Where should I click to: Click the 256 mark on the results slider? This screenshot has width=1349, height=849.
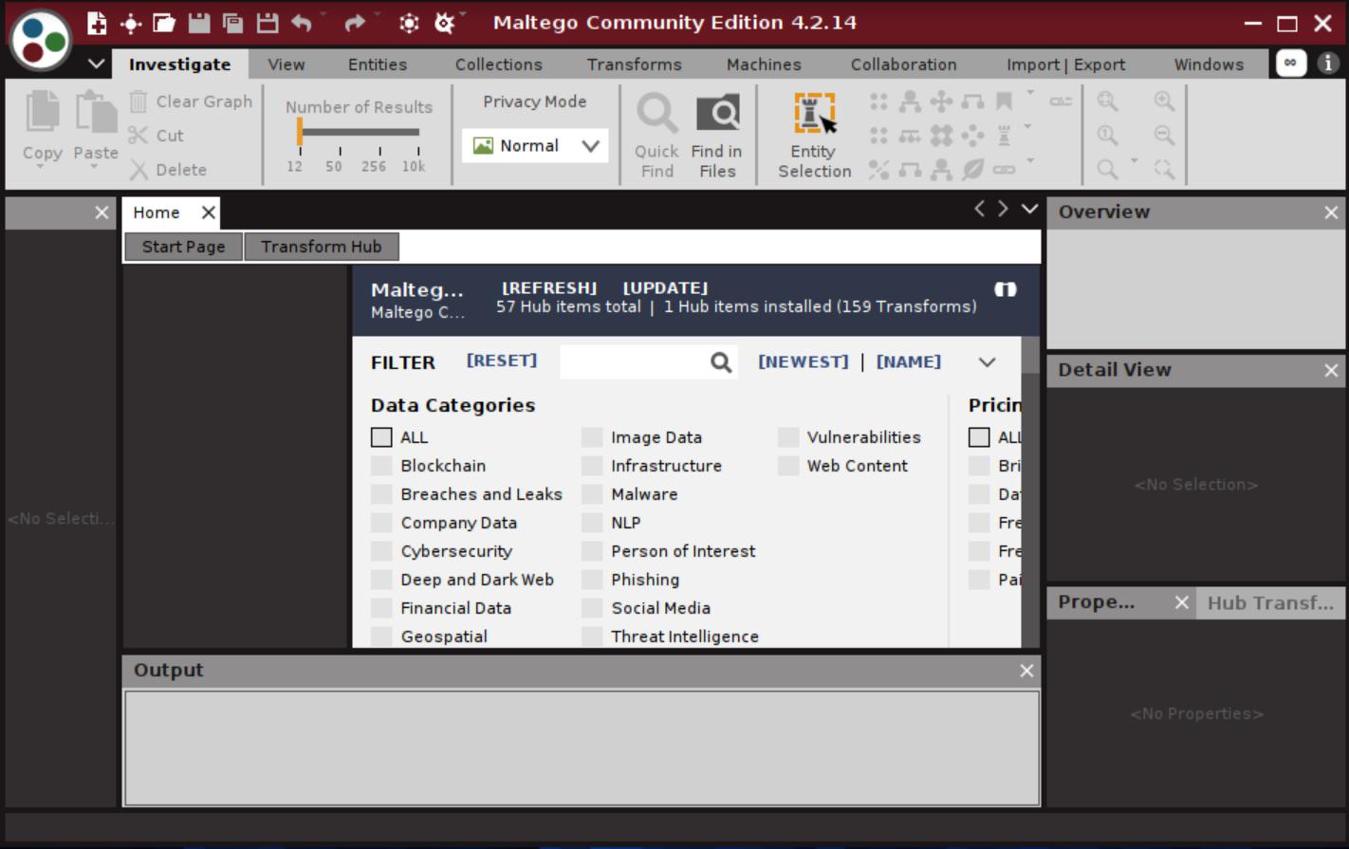[x=374, y=166]
